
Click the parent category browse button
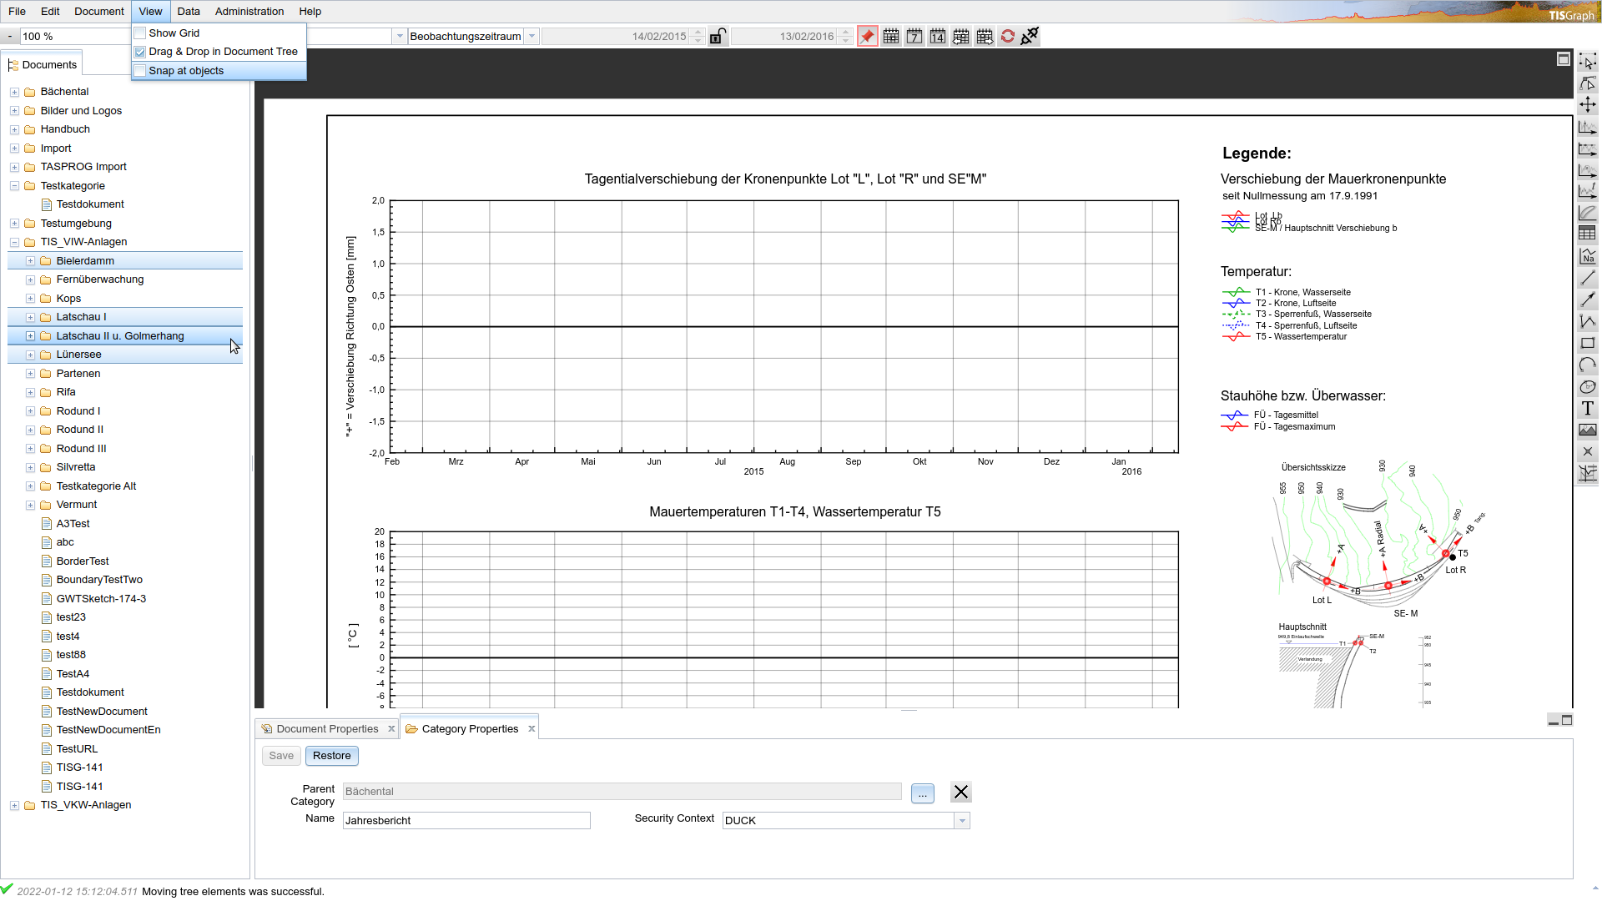click(922, 793)
